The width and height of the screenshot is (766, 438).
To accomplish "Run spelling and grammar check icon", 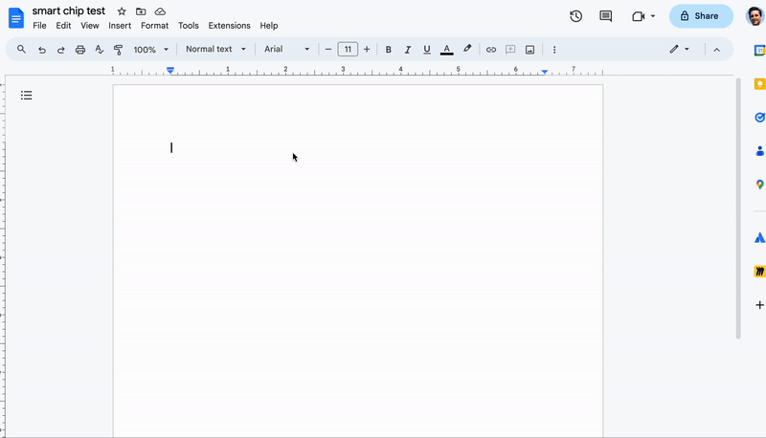I will click(x=100, y=50).
